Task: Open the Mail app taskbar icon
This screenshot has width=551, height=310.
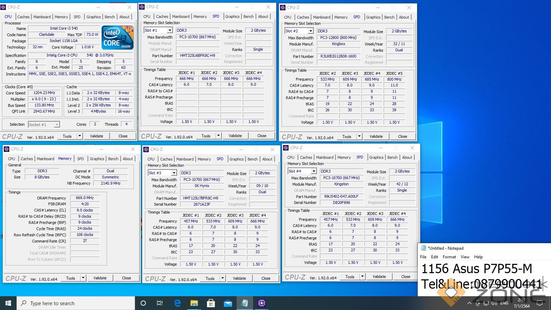Action: [x=228, y=303]
